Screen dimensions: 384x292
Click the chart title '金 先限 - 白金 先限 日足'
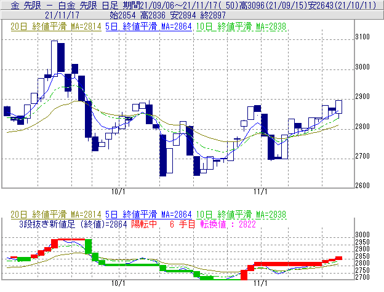[x=64, y=6]
